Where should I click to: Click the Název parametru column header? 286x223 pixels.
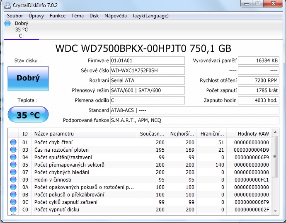(x=84, y=133)
